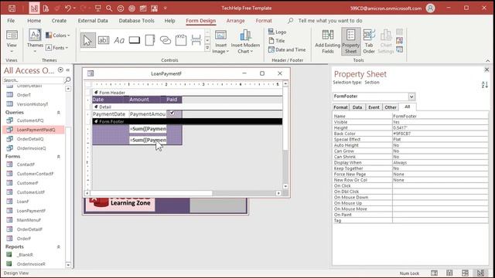The width and height of the screenshot is (495, 278).
Task: Toggle the Property Sheet button
Action: tap(350, 41)
